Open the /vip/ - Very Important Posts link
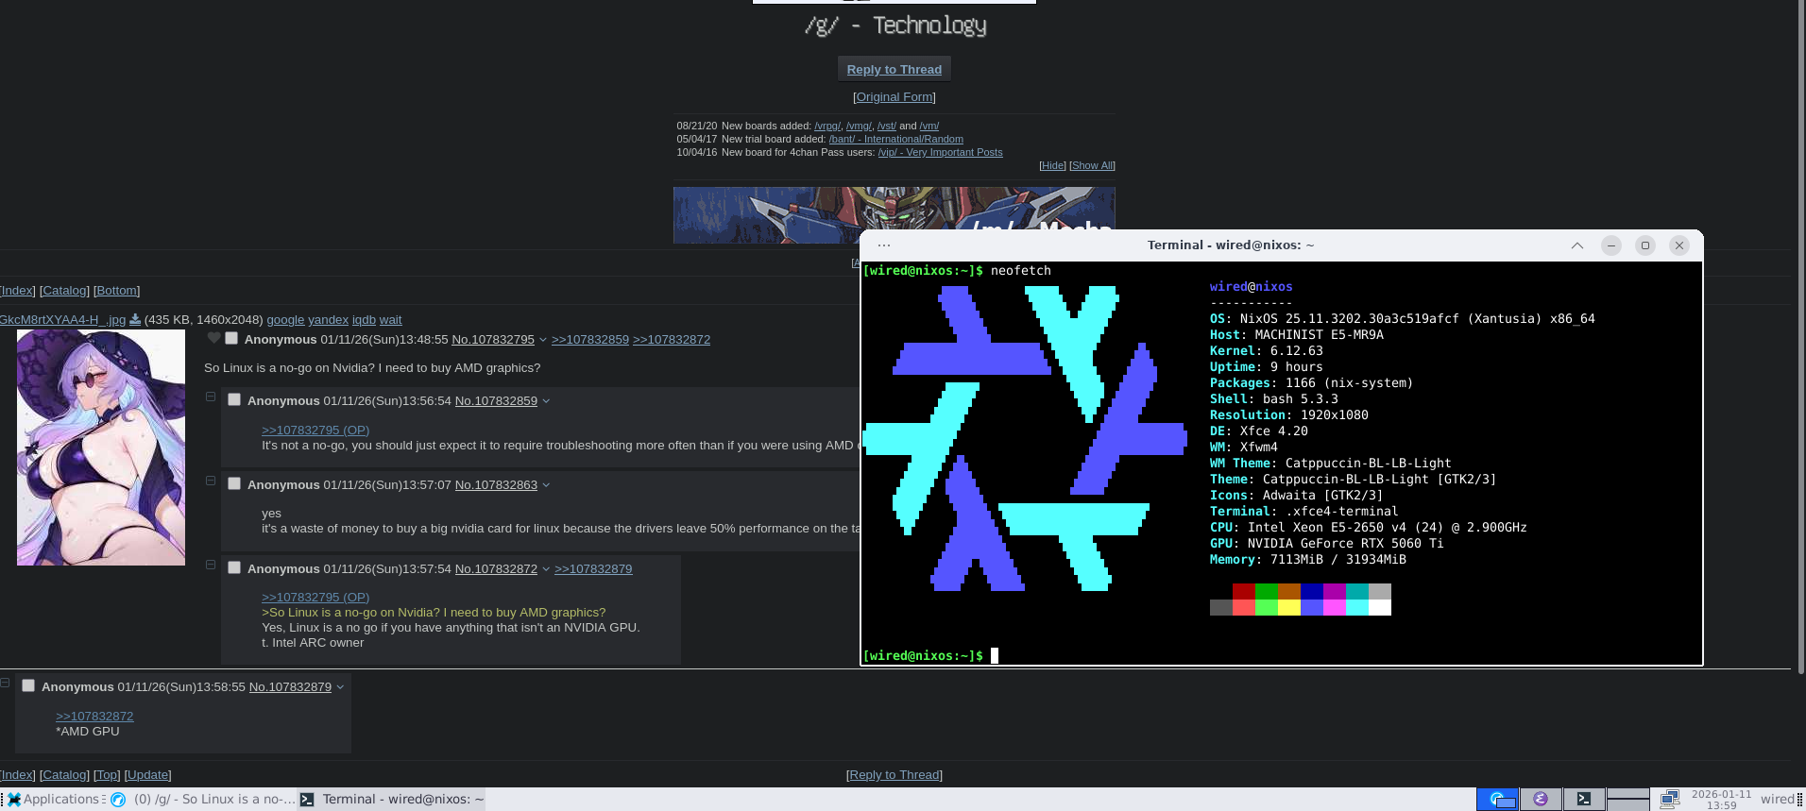Image resolution: width=1806 pixels, height=811 pixels. tap(940, 152)
